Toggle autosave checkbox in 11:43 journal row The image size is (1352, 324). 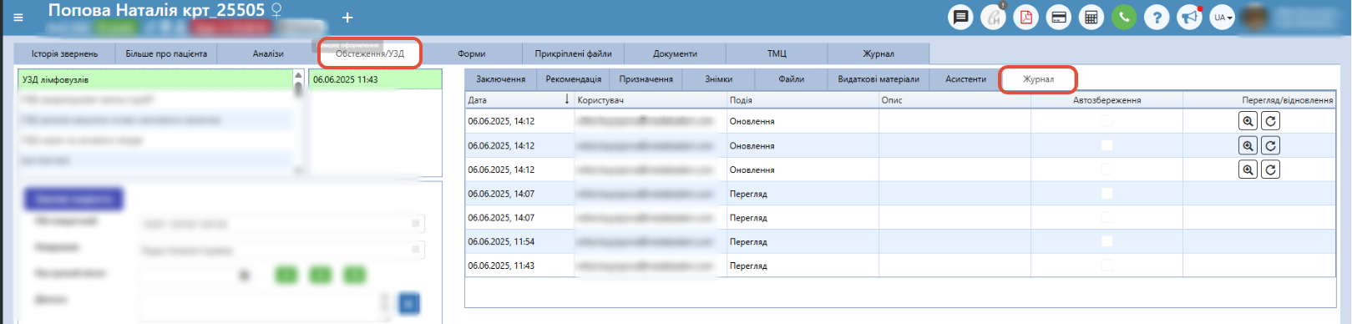(1106, 266)
